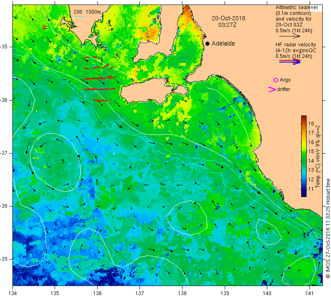Screen dimensions: 331x298
Task: Click the longitude axis label 138
Action: tap(182, 293)
